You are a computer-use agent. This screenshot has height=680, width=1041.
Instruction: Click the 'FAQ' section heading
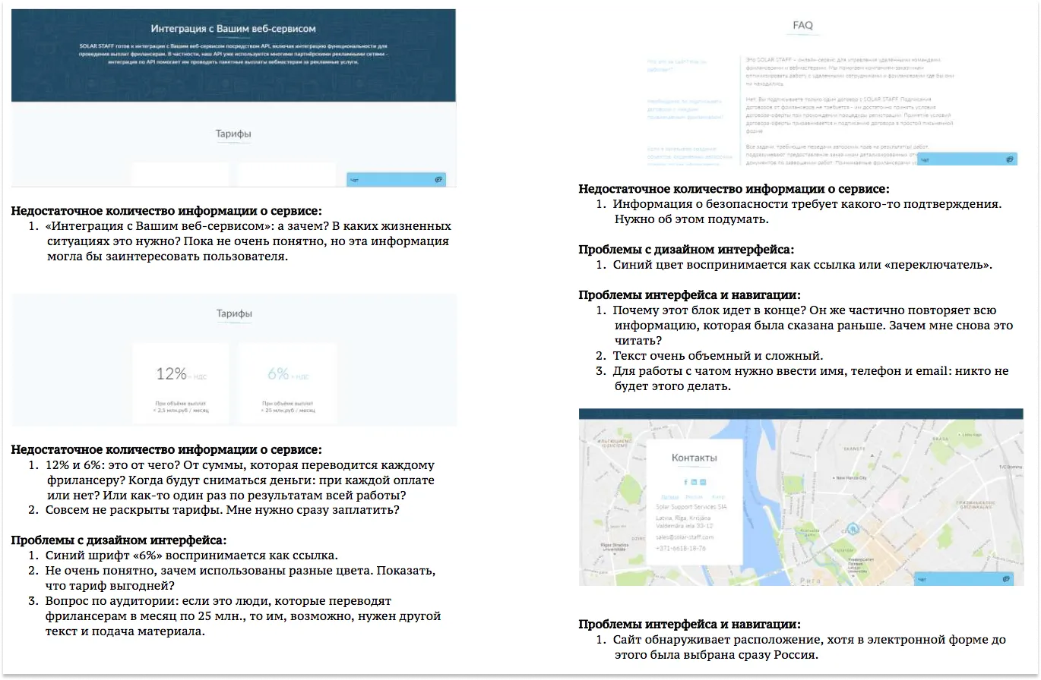coord(802,25)
